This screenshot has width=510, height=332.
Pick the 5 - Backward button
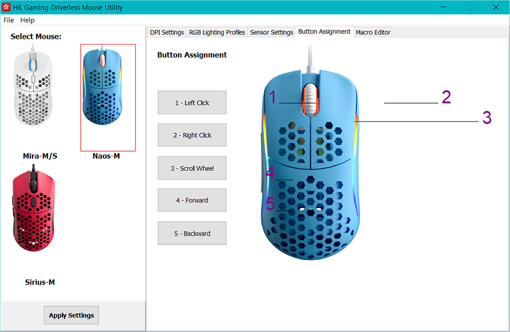pos(192,233)
